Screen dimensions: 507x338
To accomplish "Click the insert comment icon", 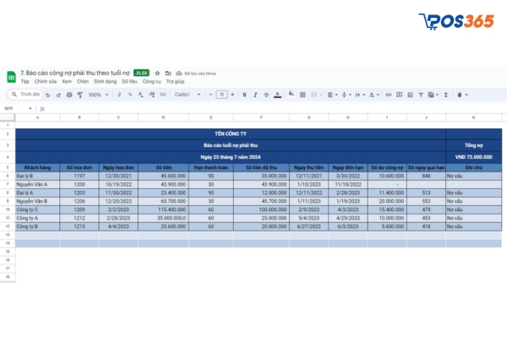I will pyautogui.click(x=400, y=95).
